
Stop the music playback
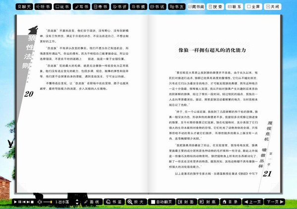[32, 202]
